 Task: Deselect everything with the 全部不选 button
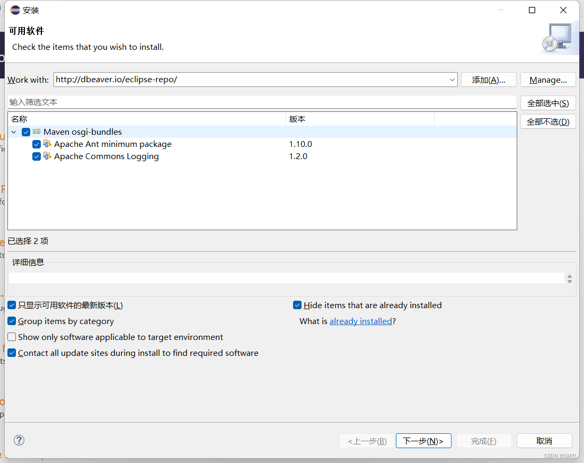(x=548, y=121)
